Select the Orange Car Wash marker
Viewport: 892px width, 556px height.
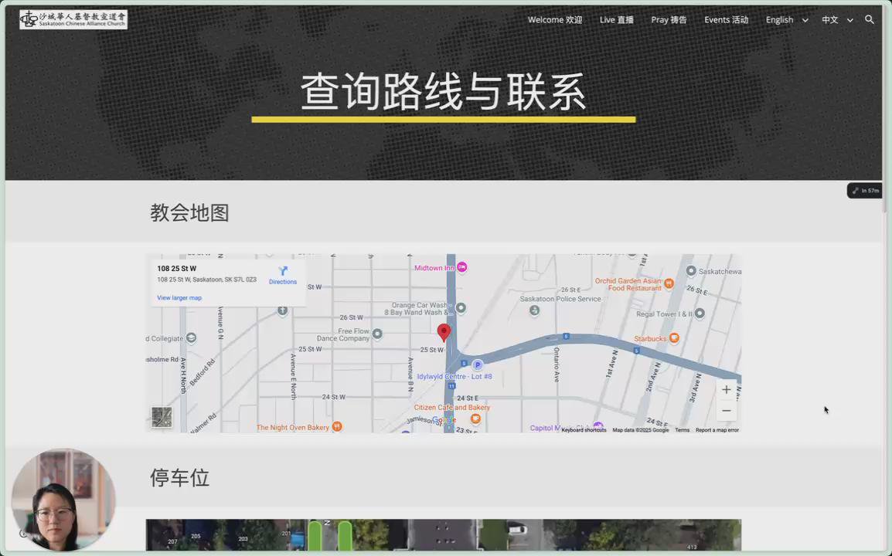click(461, 307)
